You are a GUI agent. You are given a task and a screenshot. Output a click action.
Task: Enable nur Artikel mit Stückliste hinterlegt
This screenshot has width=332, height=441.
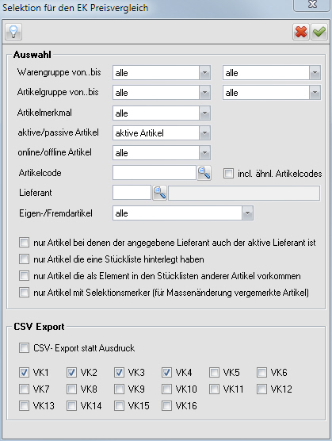pyautogui.click(x=24, y=259)
